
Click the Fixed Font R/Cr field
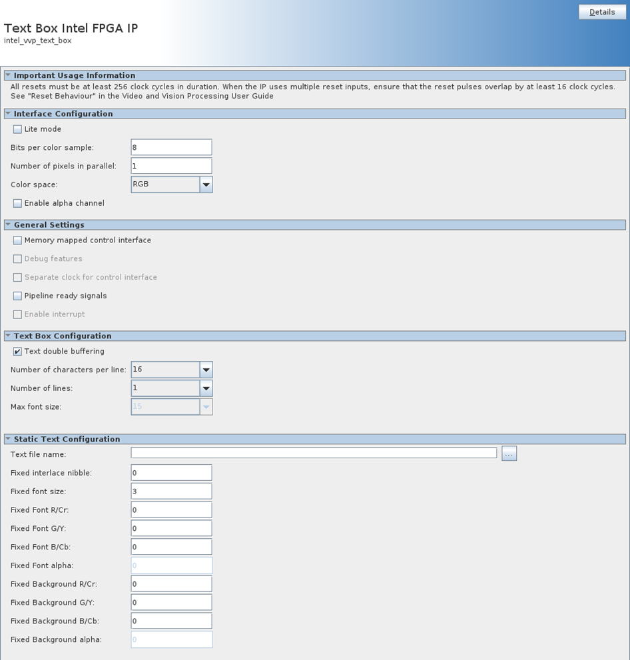171,509
